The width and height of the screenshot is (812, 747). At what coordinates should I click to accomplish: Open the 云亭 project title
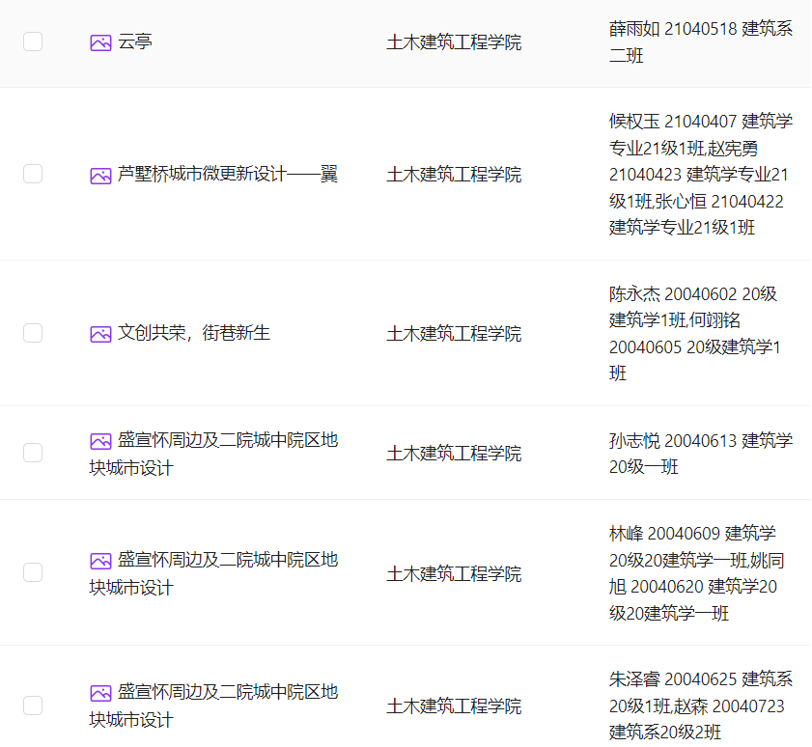[x=135, y=42]
